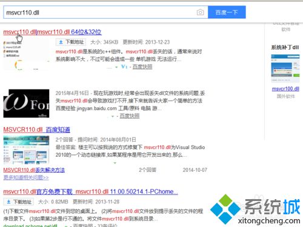Click the 2014-10-07 date text

(x=195, y=170)
